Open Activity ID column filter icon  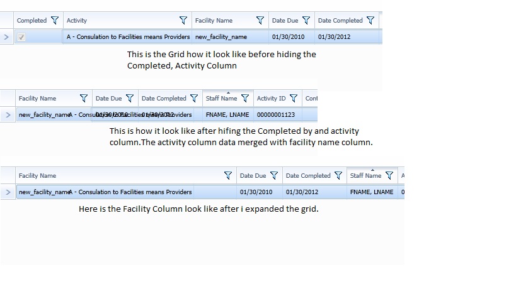pos(294,99)
